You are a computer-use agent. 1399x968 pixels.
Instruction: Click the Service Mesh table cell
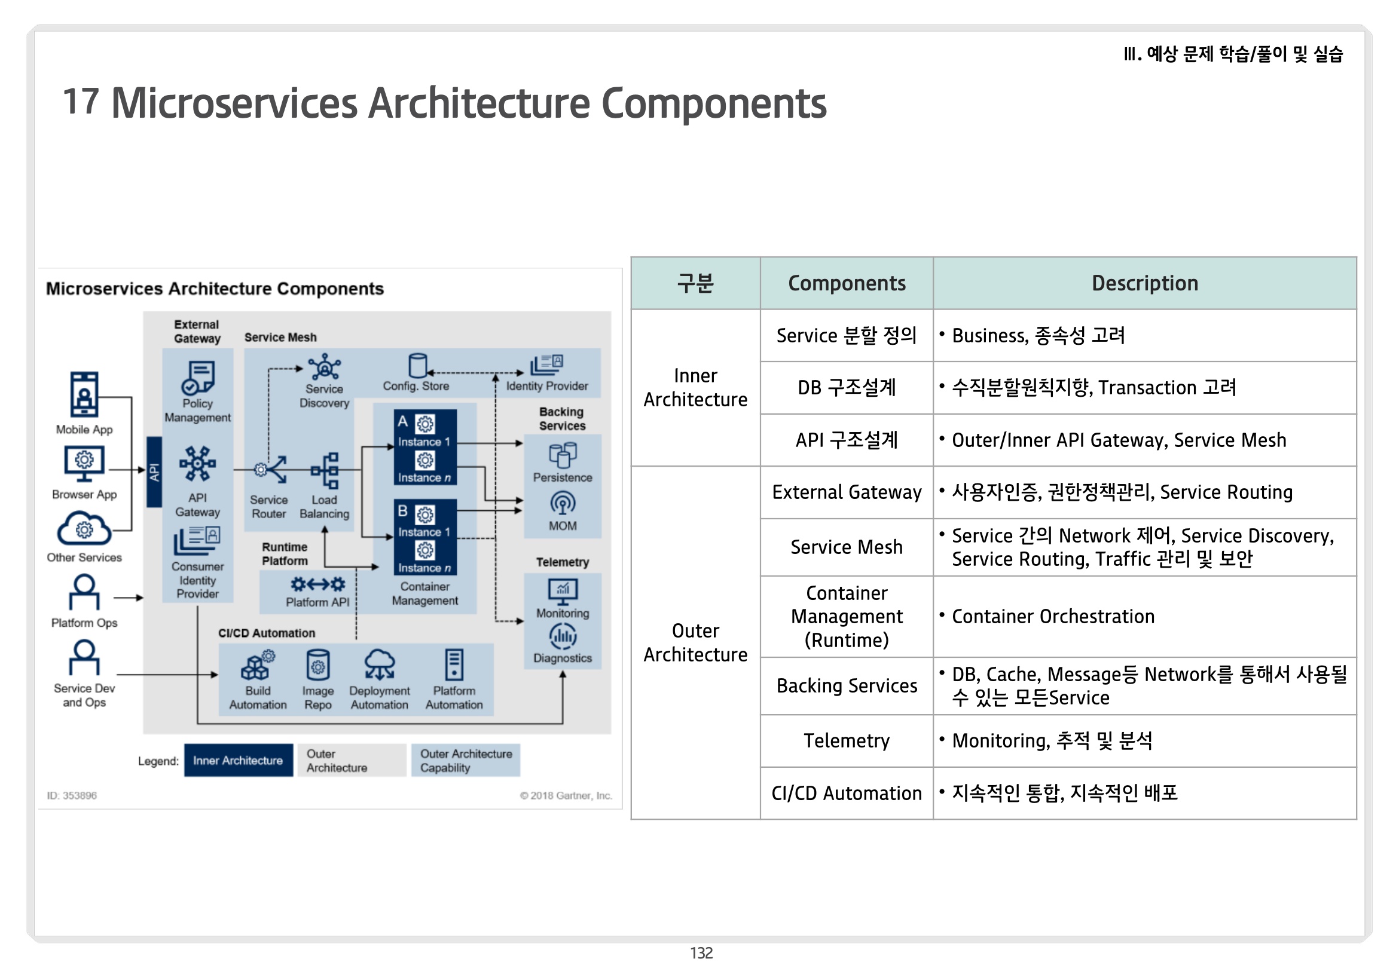(847, 547)
